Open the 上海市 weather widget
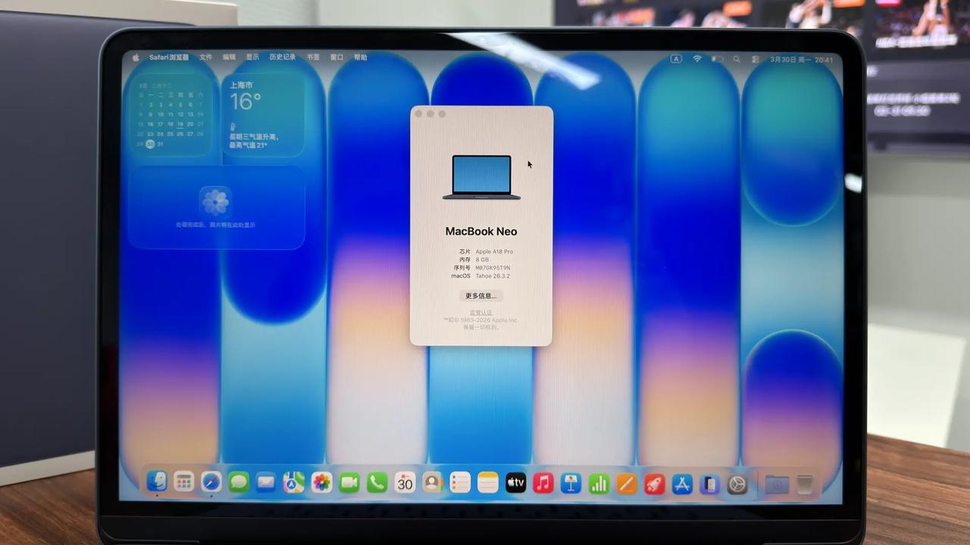This screenshot has width=970, height=545. [264, 115]
